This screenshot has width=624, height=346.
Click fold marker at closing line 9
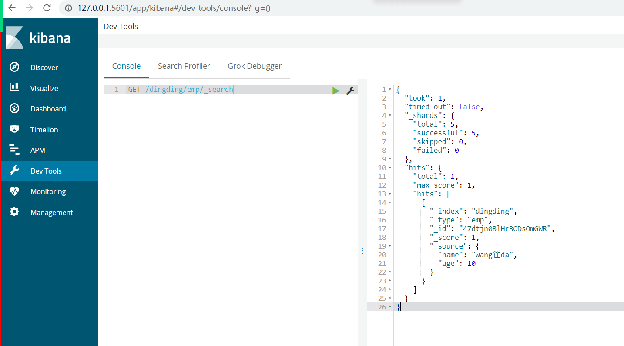click(390, 159)
